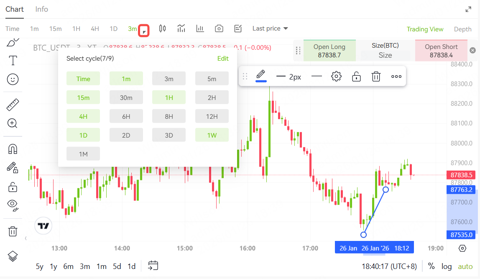Take a chart snapshot with camera icon
This screenshot has width=480, height=279.
point(219,28)
